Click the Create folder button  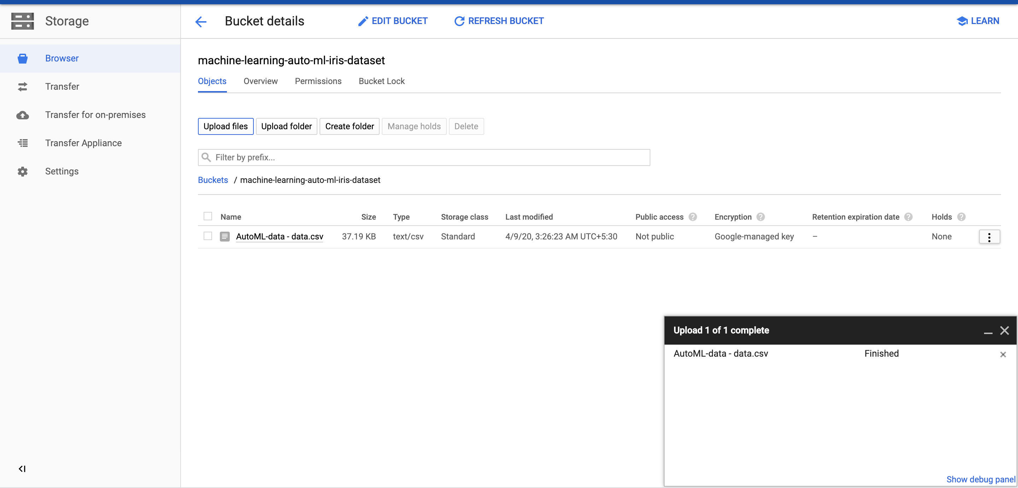coord(349,126)
